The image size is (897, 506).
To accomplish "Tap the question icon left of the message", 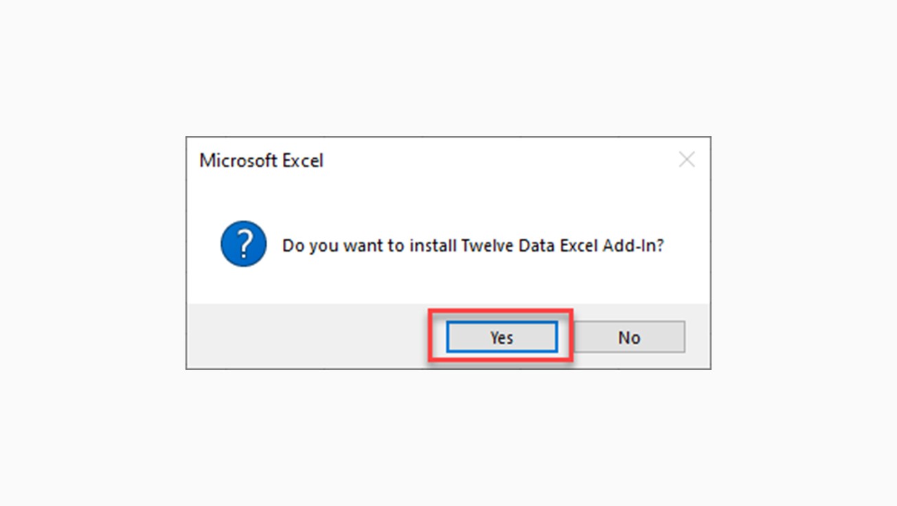I will [243, 244].
